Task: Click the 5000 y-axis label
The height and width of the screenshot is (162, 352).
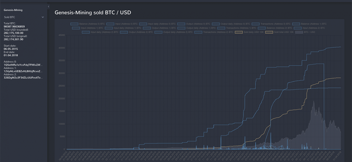Action: pyautogui.click(x=62, y=137)
